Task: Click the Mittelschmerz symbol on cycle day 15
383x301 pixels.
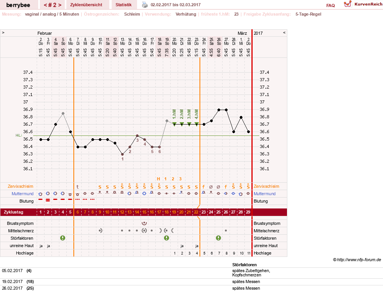Action: point(144,231)
